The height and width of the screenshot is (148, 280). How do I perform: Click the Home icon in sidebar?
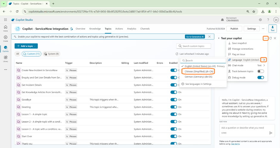pyautogui.click(x=5, y=28)
